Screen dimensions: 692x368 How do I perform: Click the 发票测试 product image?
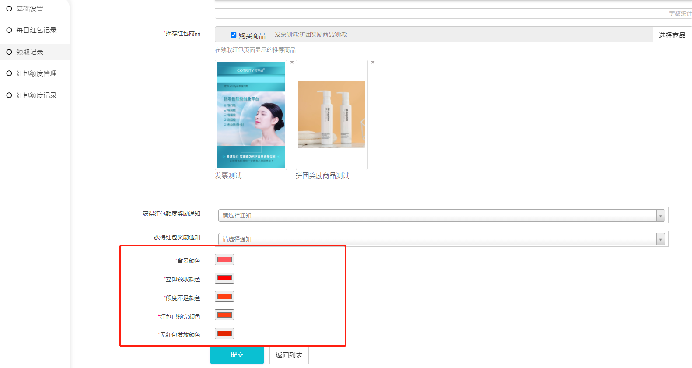point(251,115)
